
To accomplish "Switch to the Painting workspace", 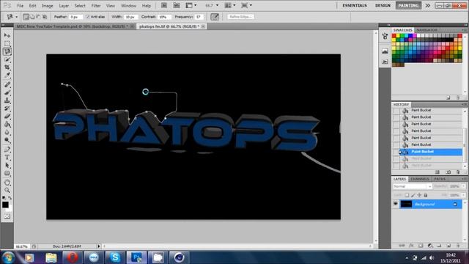I will [408, 5].
